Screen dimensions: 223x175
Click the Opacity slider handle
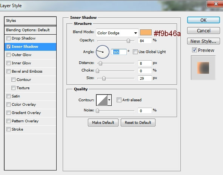(x=128, y=41)
